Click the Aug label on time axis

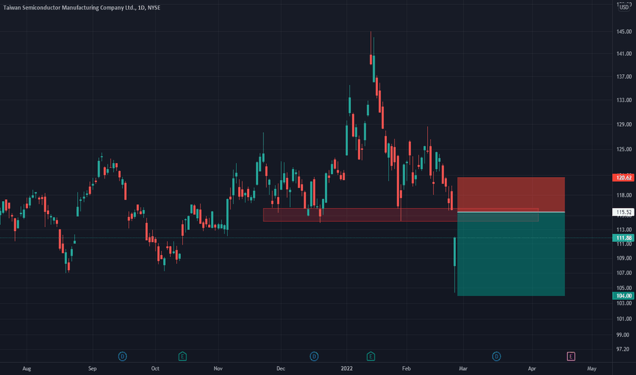pos(27,368)
